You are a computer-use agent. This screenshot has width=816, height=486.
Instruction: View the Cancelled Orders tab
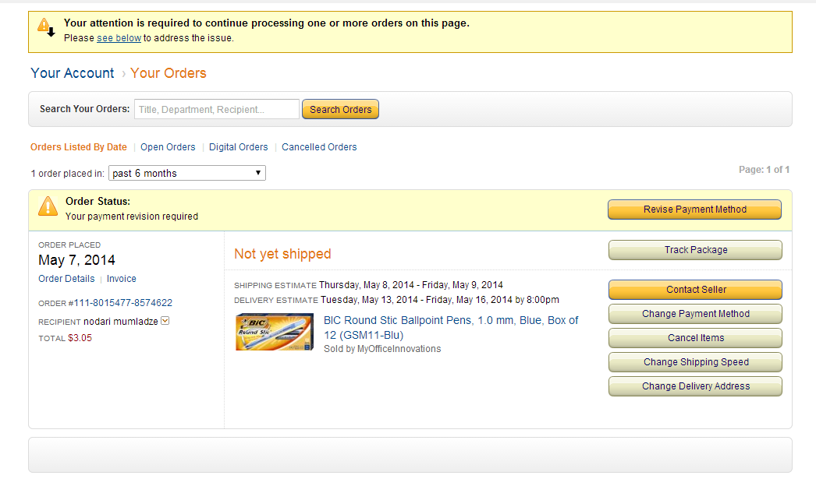point(319,147)
